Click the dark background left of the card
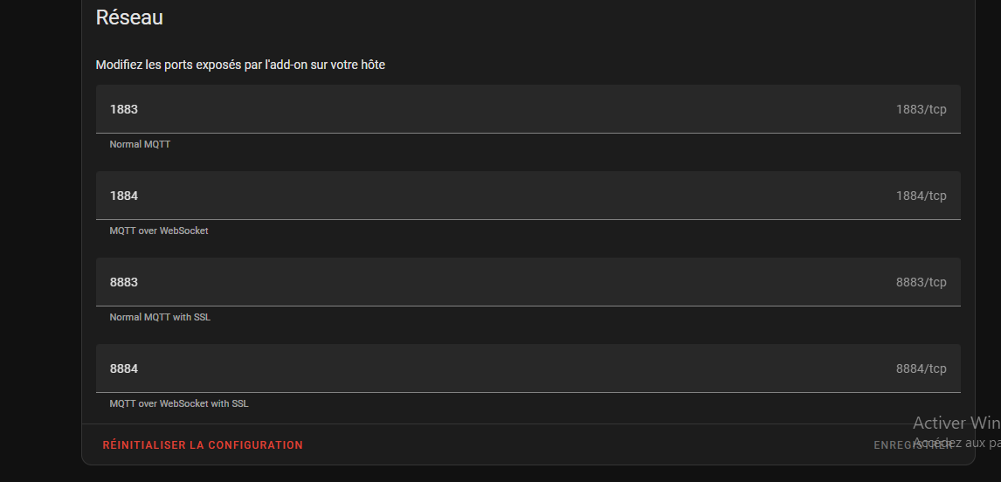The width and height of the screenshot is (1001, 482). pos(39,241)
